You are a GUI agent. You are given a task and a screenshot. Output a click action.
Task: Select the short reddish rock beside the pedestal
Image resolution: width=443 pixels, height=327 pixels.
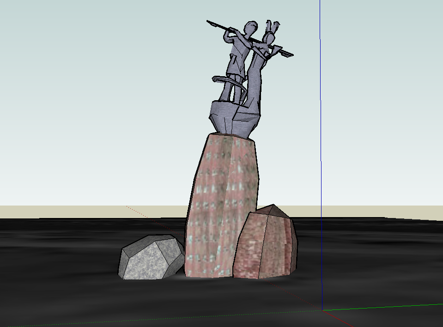point(265,242)
